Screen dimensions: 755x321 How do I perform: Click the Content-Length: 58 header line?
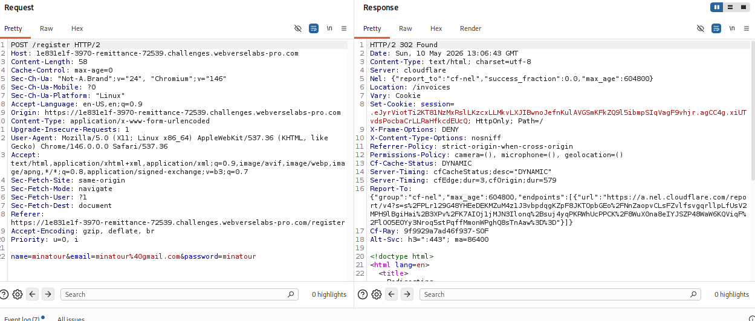coord(49,62)
